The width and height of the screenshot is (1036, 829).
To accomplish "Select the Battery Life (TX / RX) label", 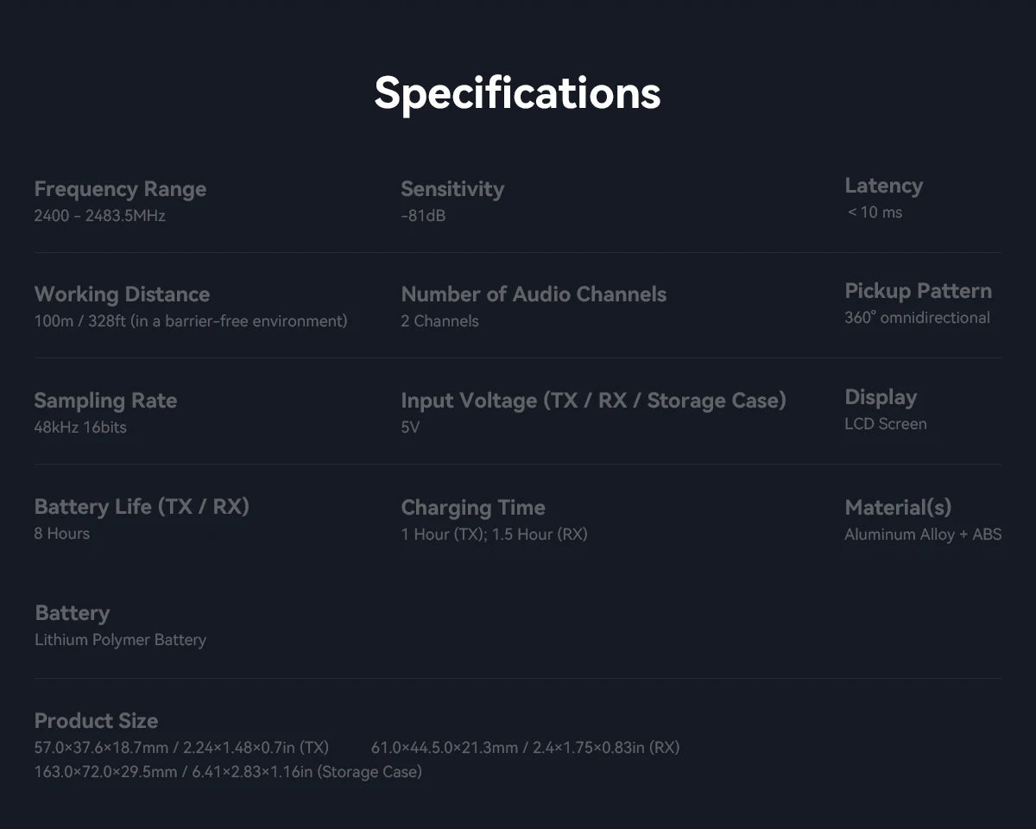I will click(142, 507).
